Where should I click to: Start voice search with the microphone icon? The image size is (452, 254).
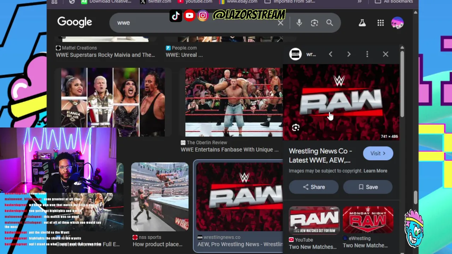(x=299, y=23)
